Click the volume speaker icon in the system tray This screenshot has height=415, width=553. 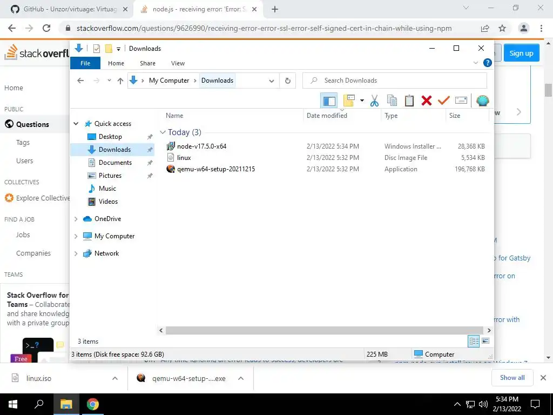483,404
